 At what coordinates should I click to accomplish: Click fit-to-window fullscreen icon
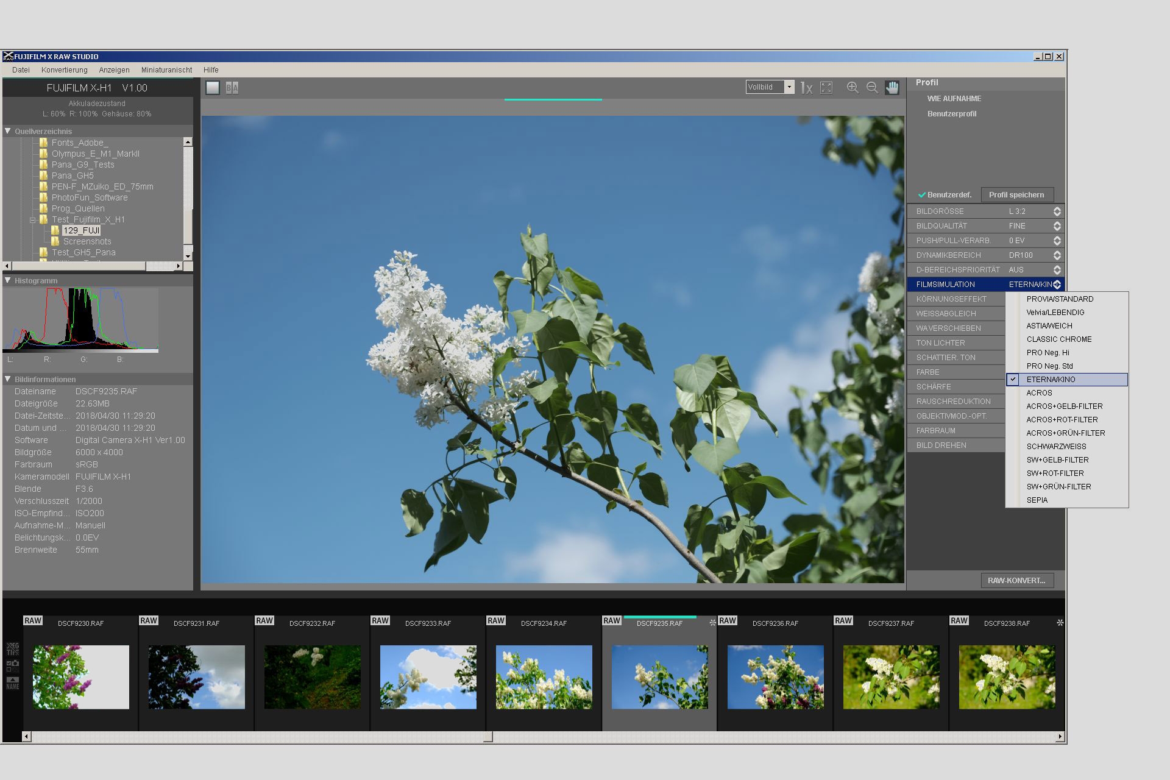826,88
